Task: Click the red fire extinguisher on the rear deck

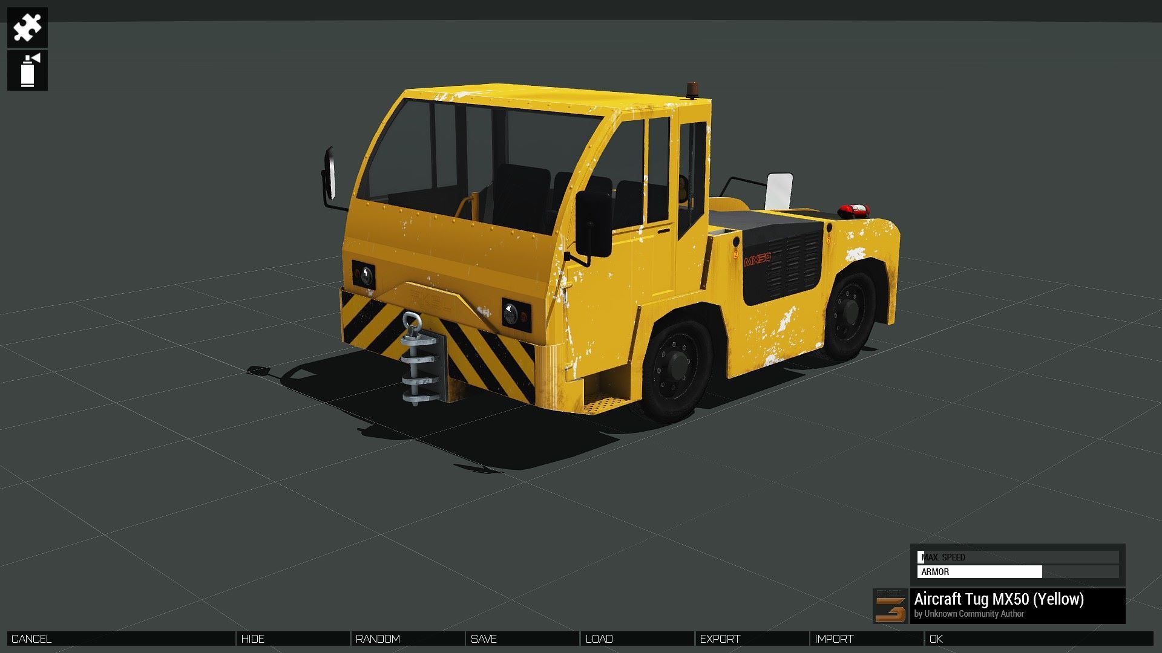Action: coord(853,211)
